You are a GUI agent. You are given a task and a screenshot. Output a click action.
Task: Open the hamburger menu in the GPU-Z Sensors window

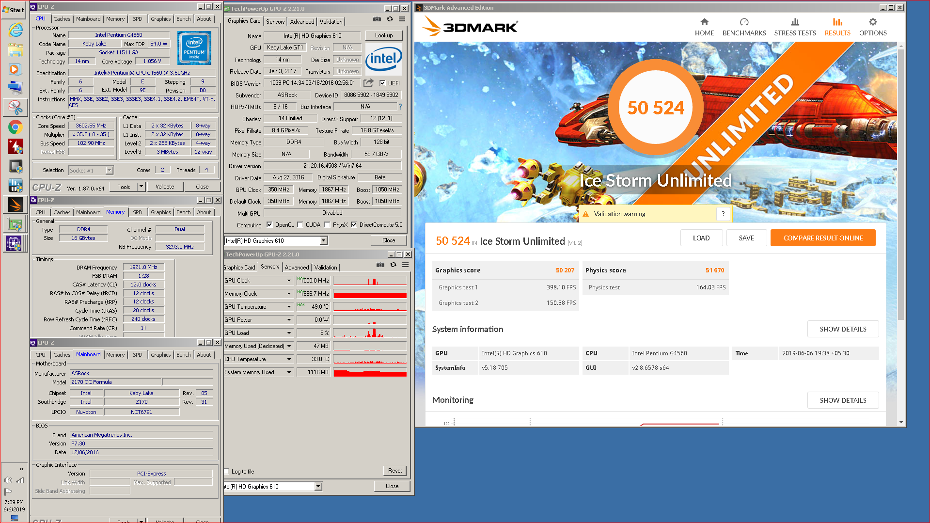pos(405,265)
